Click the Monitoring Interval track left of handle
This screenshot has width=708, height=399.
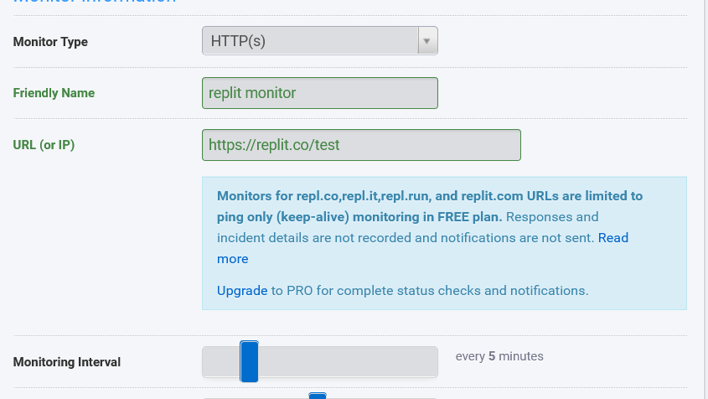click(220, 362)
